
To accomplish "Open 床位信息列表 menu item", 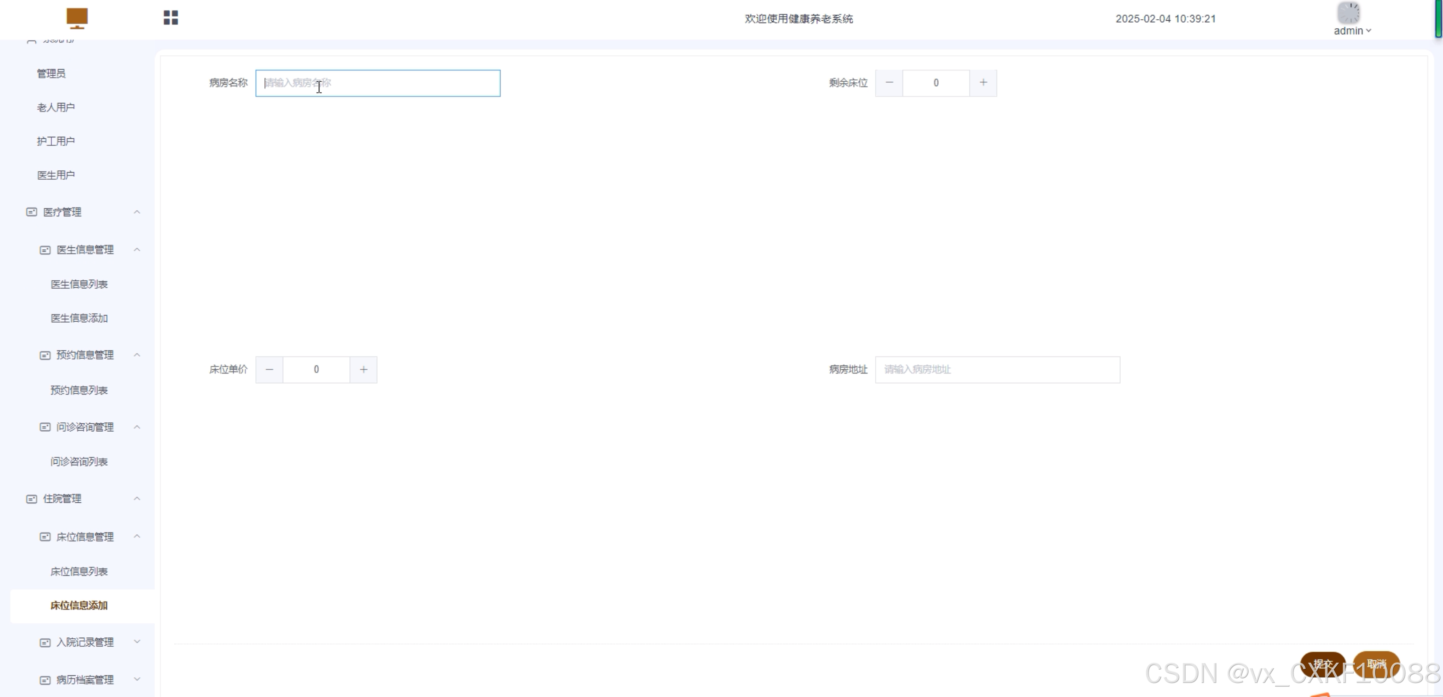I will 79,571.
